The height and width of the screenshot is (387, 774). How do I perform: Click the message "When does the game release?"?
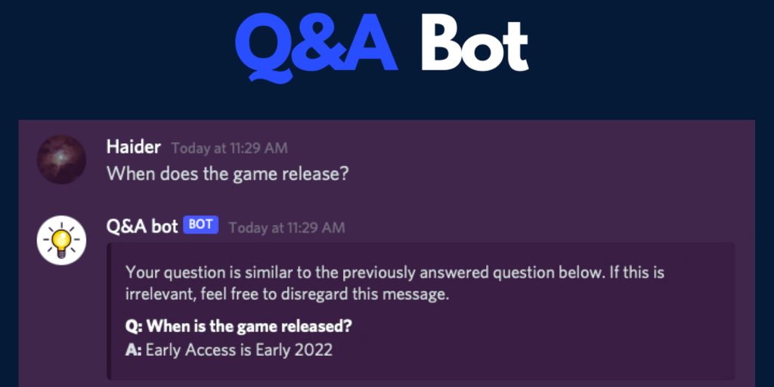(228, 173)
